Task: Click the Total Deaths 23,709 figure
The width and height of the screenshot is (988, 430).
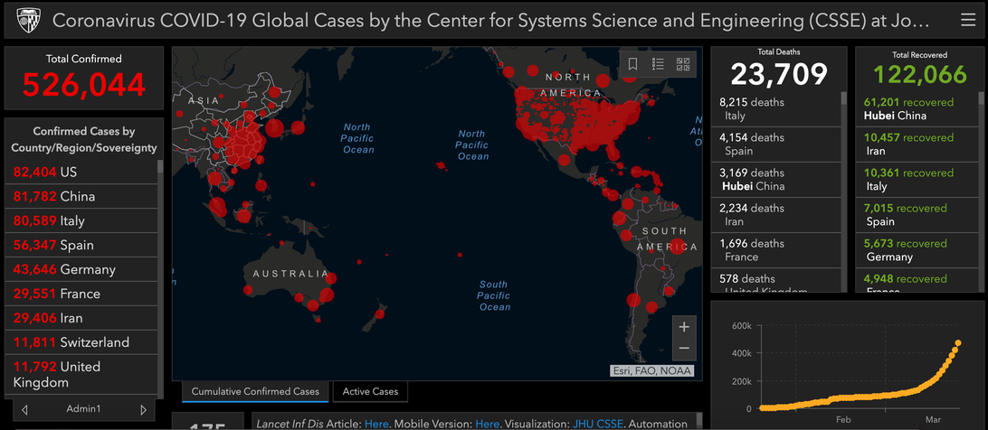Action: coord(779,74)
